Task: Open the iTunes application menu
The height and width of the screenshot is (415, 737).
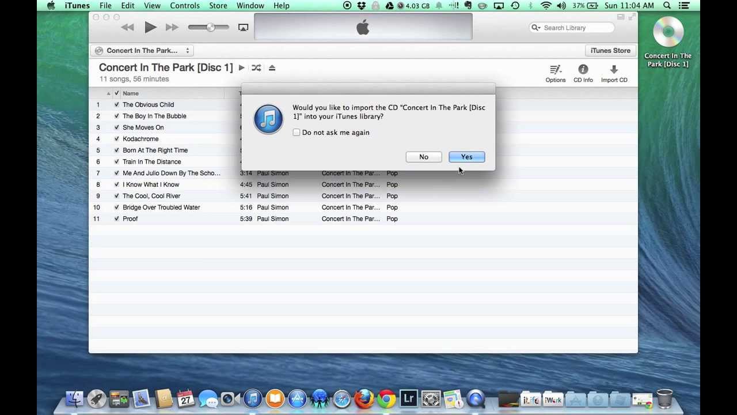Action: point(77,6)
